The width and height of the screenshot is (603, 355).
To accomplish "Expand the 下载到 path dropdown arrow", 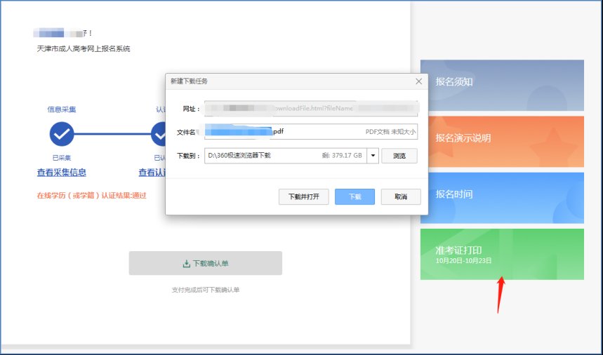I will [372, 156].
